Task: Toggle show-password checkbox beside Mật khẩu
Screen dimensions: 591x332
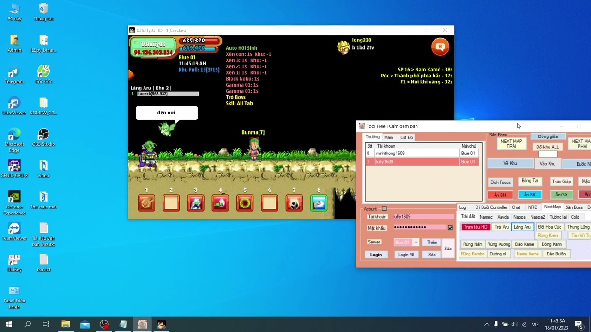Action: point(450,227)
